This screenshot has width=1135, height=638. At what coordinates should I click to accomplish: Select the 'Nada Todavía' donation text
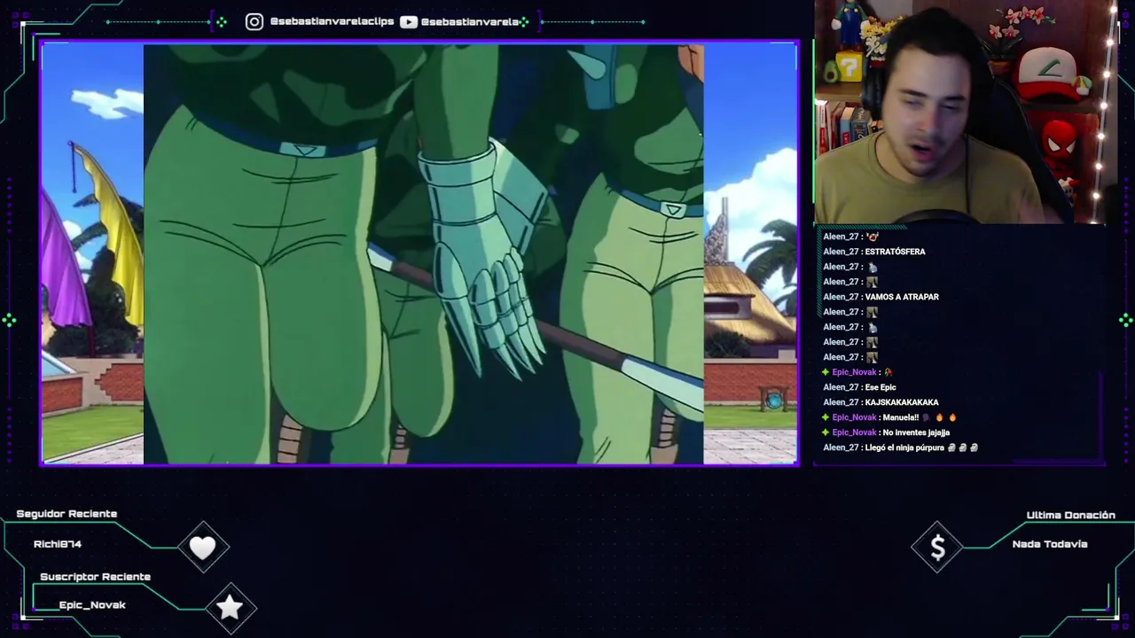tap(1049, 544)
